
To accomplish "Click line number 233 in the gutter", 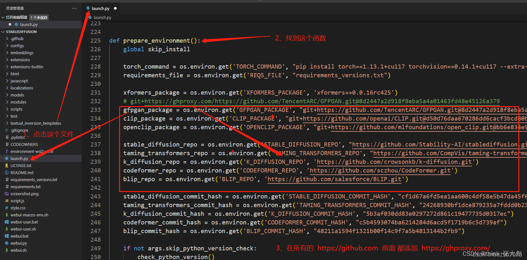I will tap(95, 110).
